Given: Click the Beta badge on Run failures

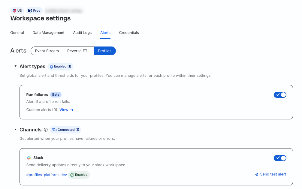Looking at the screenshot, I should coord(56,94).
